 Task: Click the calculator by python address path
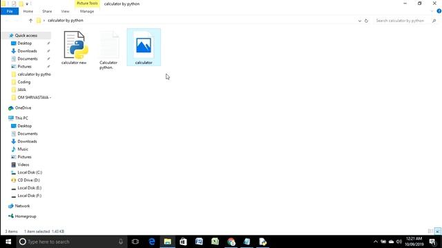(x=66, y=21)
